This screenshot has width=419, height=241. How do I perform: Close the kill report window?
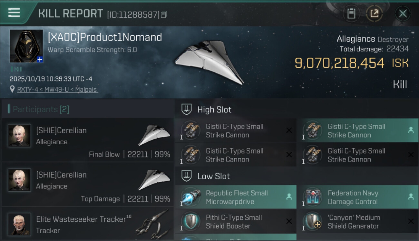pyautogui.click(x=403, y=13)
